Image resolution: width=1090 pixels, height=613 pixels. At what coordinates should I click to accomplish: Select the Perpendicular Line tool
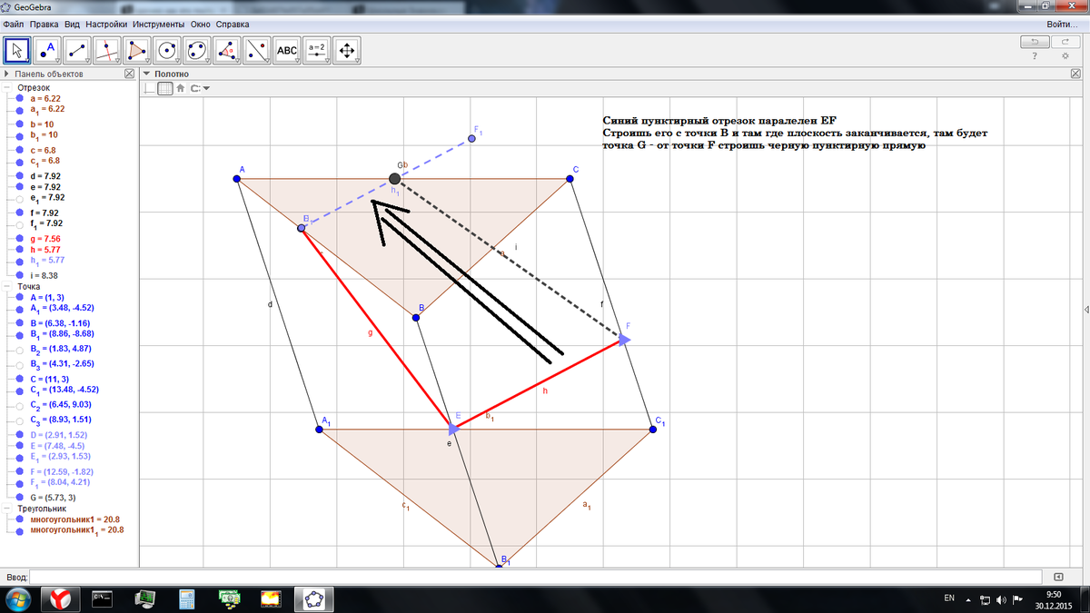tap(107, 50)
